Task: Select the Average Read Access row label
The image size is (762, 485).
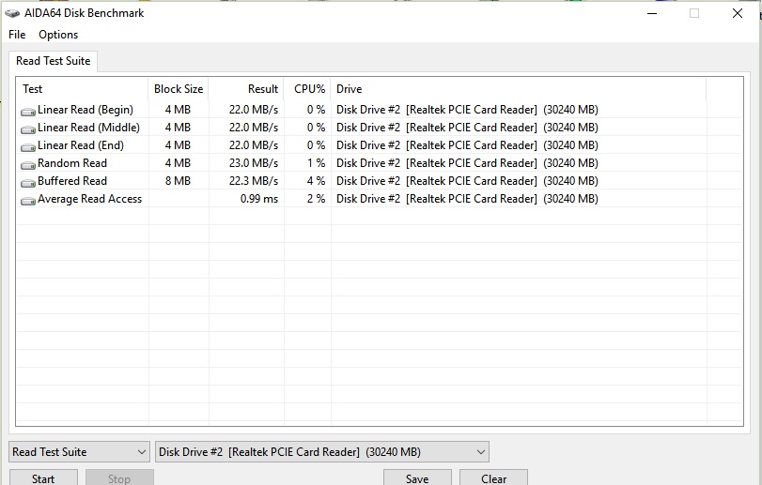Action: pyautogui.click(x=89, y=199)
